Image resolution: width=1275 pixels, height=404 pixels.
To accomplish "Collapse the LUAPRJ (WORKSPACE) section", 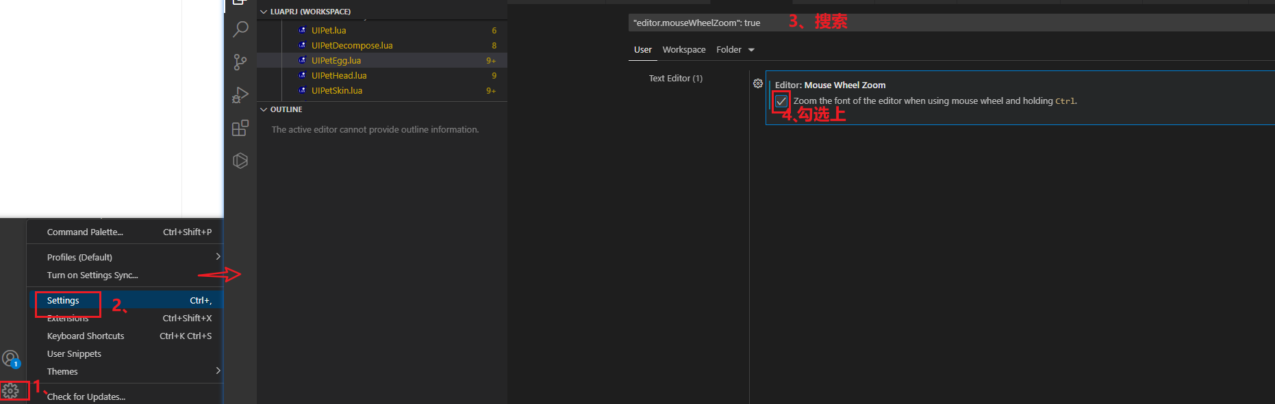I will [x=264, y=12].
